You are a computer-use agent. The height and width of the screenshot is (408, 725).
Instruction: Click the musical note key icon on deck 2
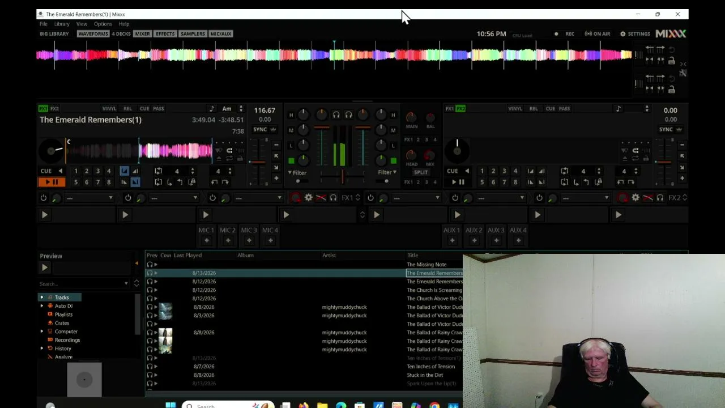619,108
